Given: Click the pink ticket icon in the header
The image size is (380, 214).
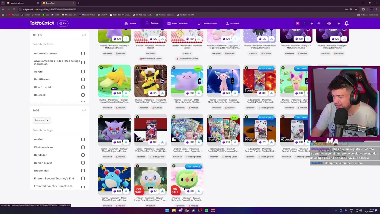Looking at the screenshot, I should tap(297, 23).
